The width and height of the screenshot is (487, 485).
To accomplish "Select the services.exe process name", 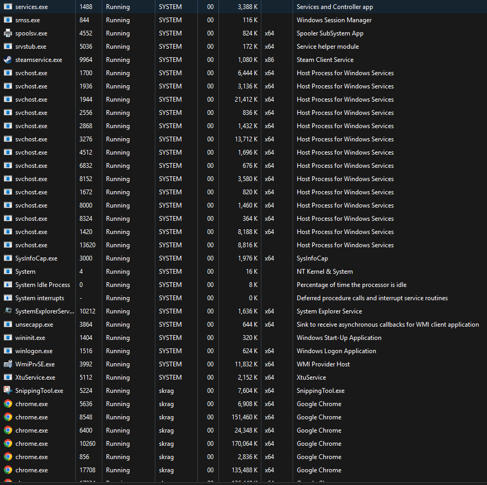I will click(32, 7).
